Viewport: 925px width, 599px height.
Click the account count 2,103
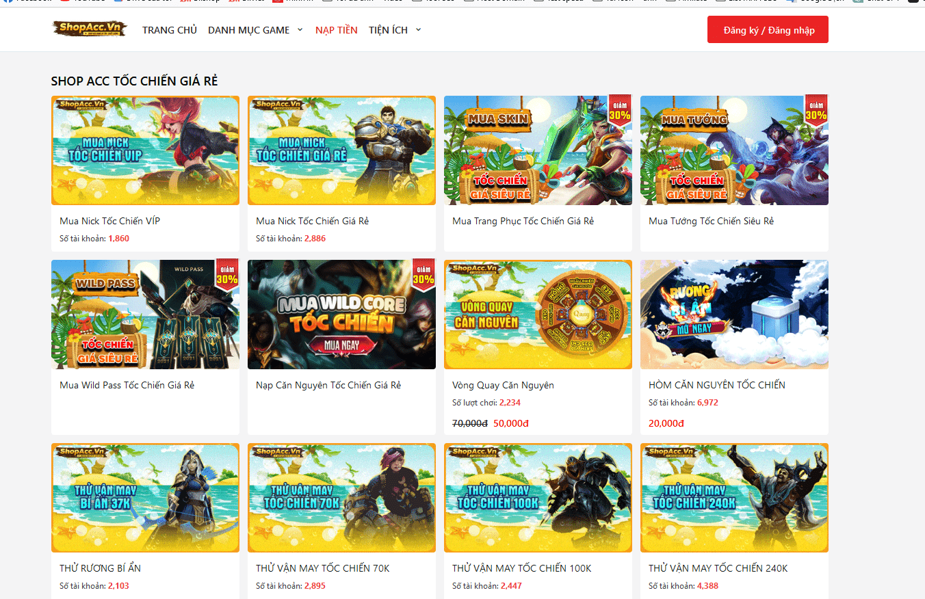118,586
